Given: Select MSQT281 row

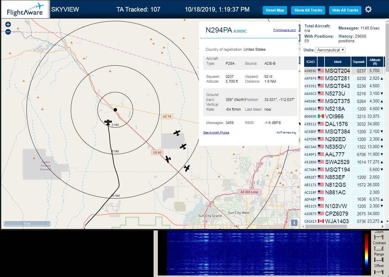Looking at the screenshot, I should 344,78.
